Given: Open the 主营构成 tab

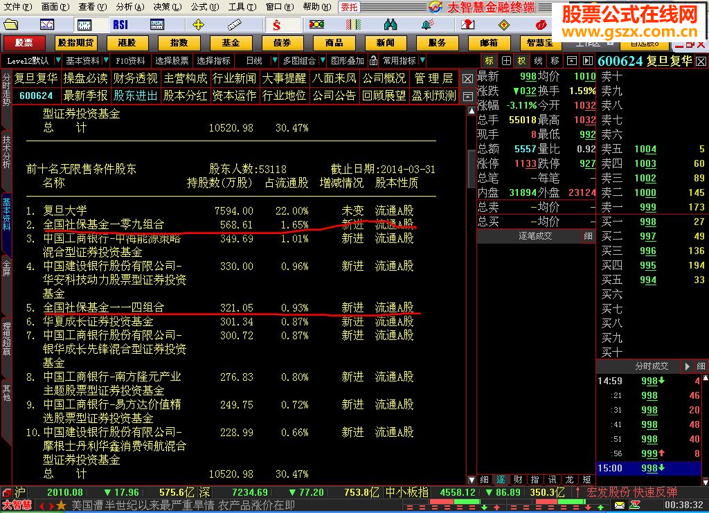Looking at the screenshot, I should pyautogui.click(x=185, y=78).
